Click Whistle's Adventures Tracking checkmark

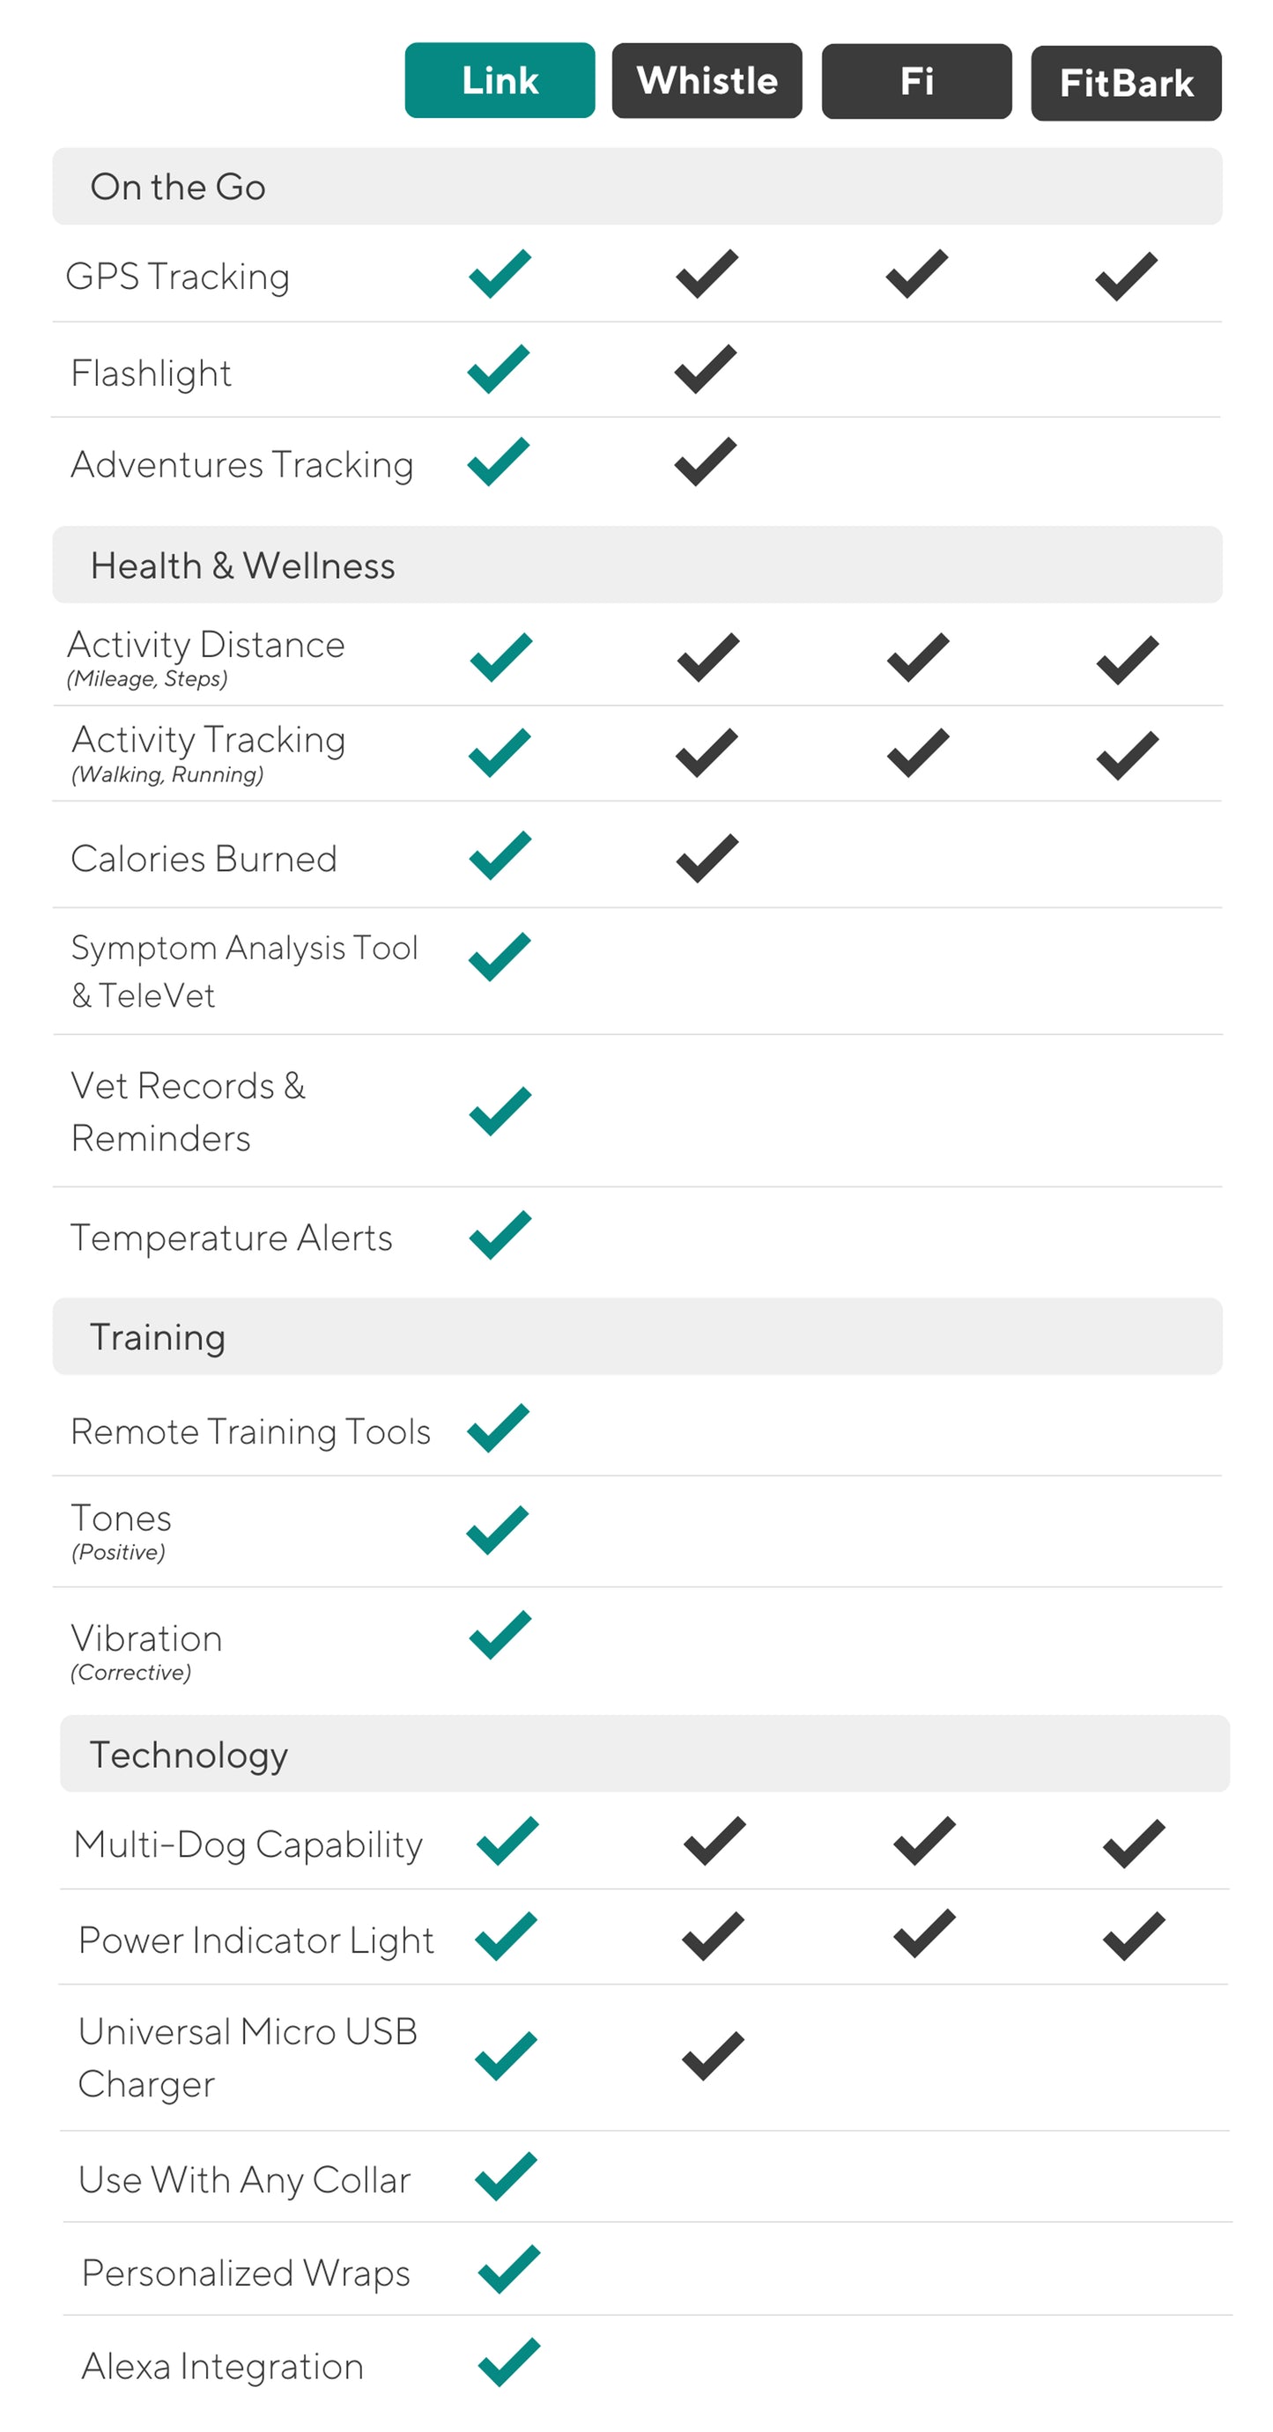pyautogui.click(x=706, y=462)
